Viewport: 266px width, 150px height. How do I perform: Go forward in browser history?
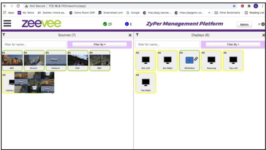click(11, 6)
